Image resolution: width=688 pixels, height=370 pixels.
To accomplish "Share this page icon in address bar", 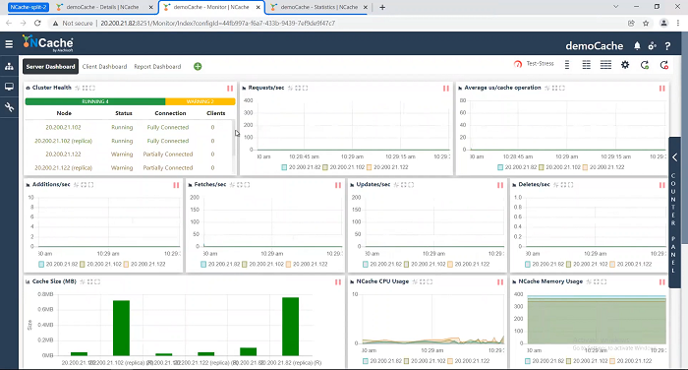I will (x=631, y=23).
